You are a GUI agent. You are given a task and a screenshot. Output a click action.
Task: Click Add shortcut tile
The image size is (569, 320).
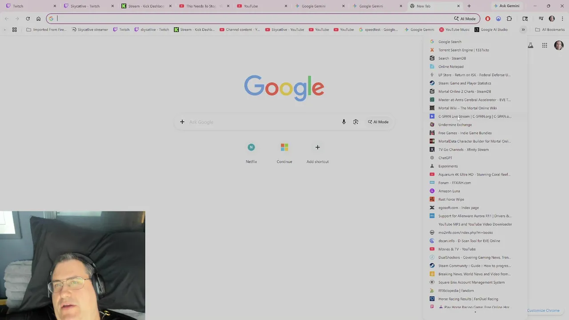click(x=317, y=152)
